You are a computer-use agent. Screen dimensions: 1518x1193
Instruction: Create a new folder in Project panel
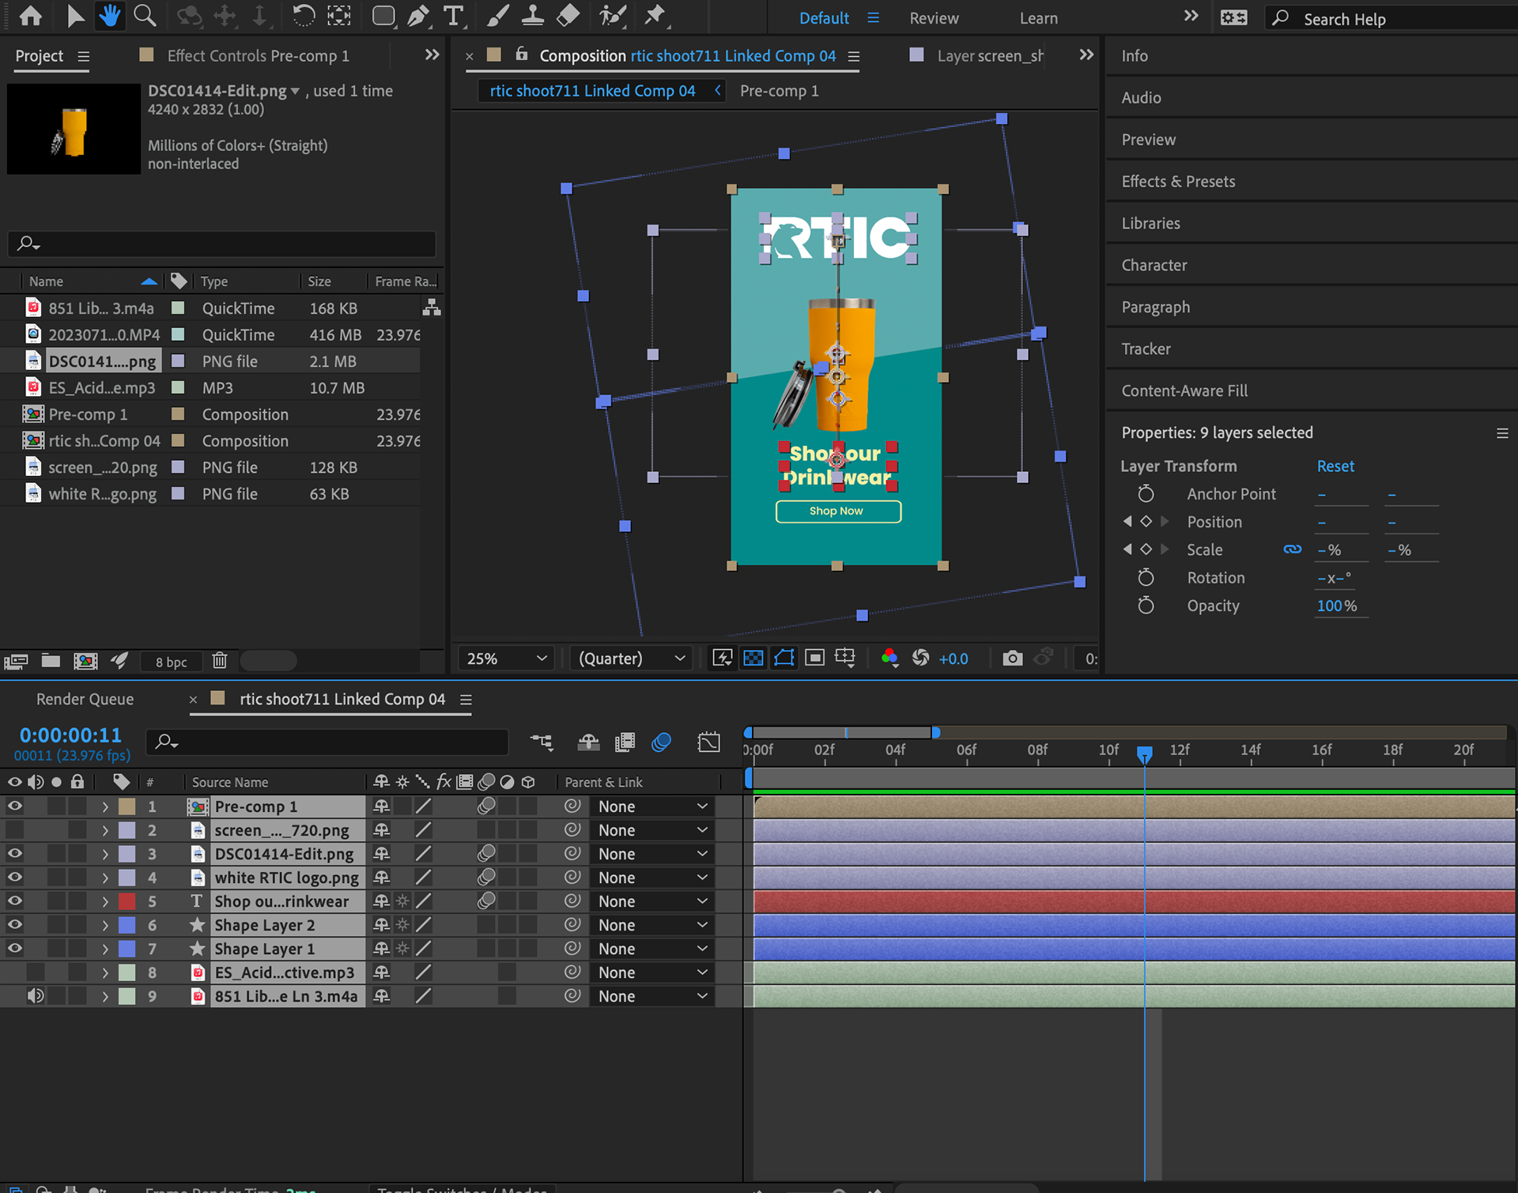coord(51,661)
